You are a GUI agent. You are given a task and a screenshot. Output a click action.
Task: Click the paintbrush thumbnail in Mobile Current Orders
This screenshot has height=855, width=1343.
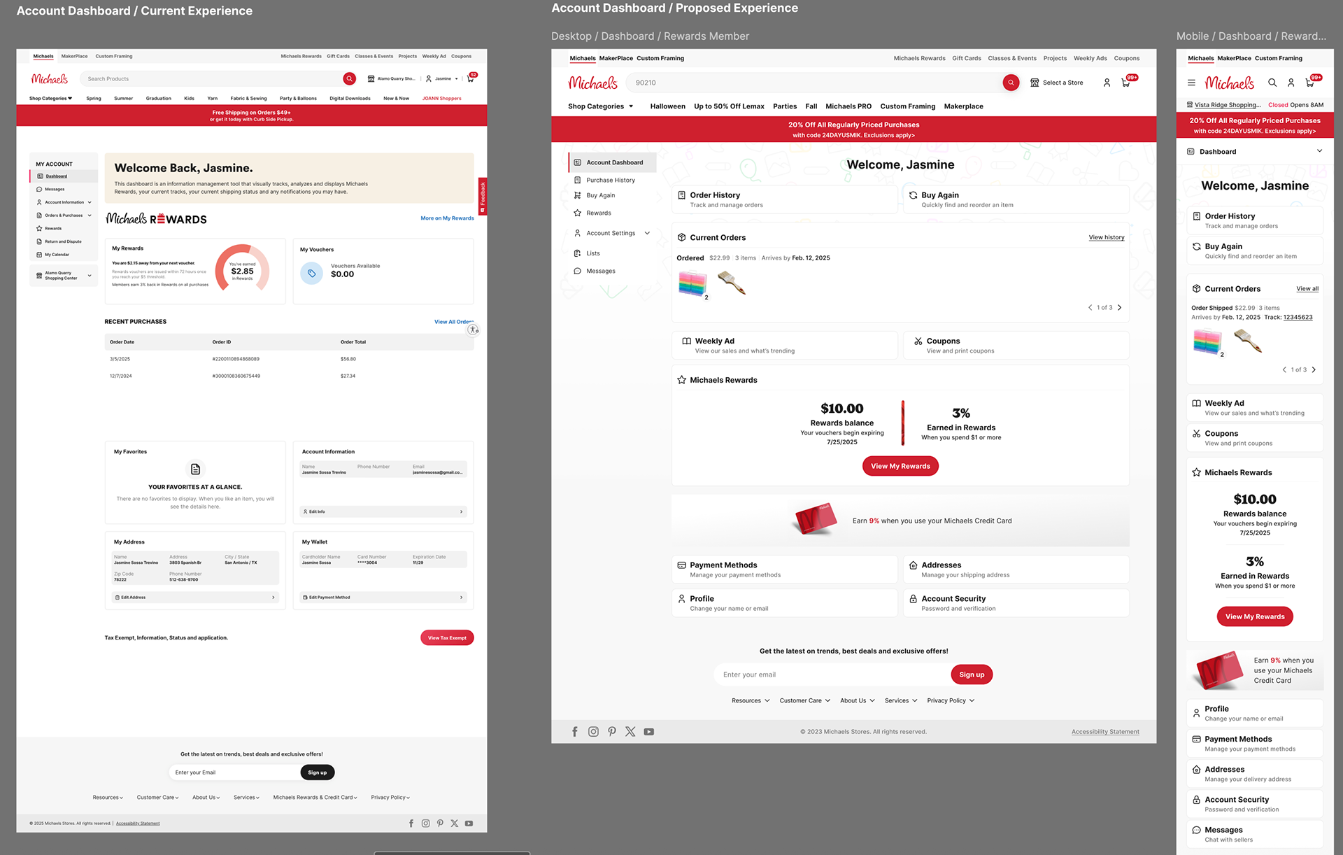tap(1248, 341)
